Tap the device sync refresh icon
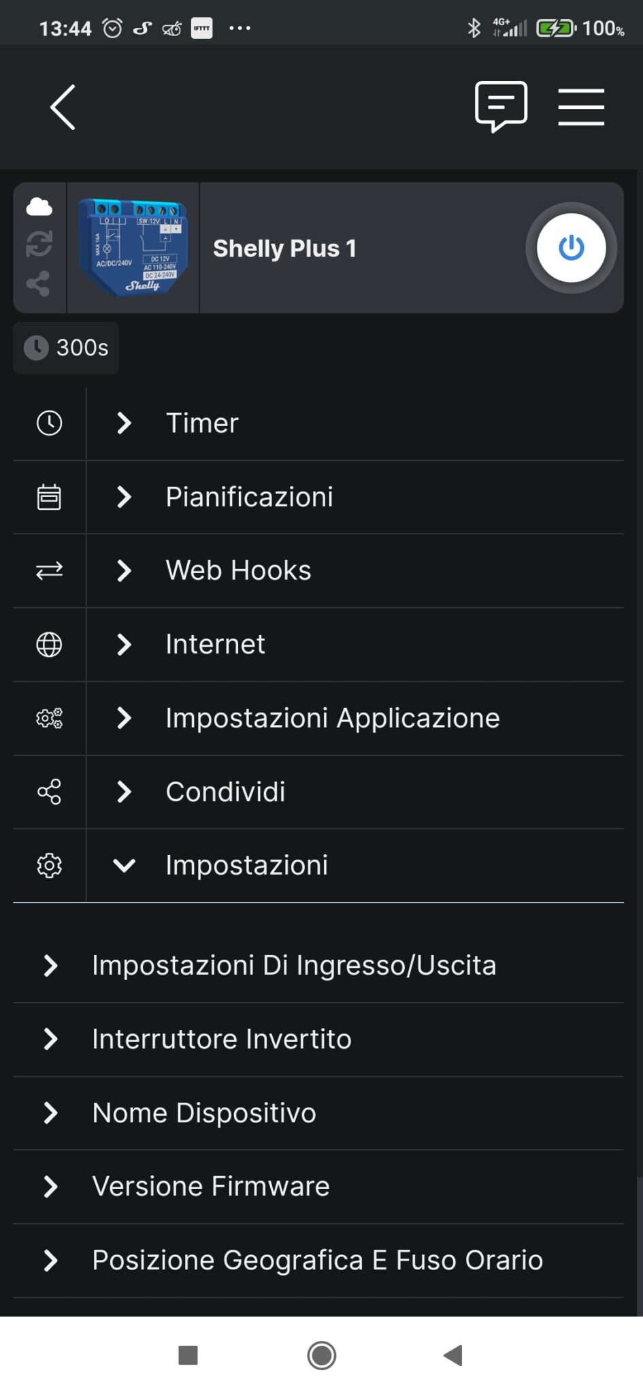Viewport: 643px width, 1394px height. pos(39,246)
